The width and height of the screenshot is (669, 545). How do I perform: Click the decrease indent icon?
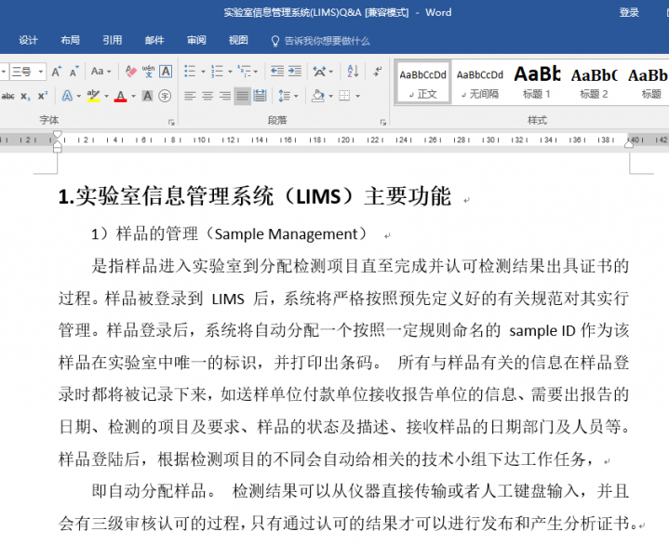click(277, 72)
